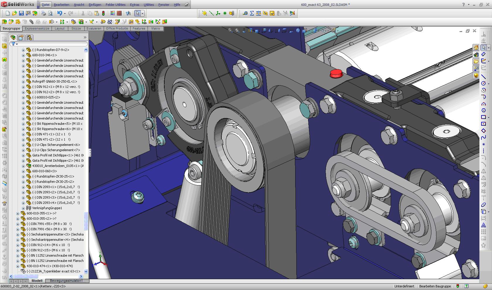Click the Rebuild traffic light icon

point(103,13)
